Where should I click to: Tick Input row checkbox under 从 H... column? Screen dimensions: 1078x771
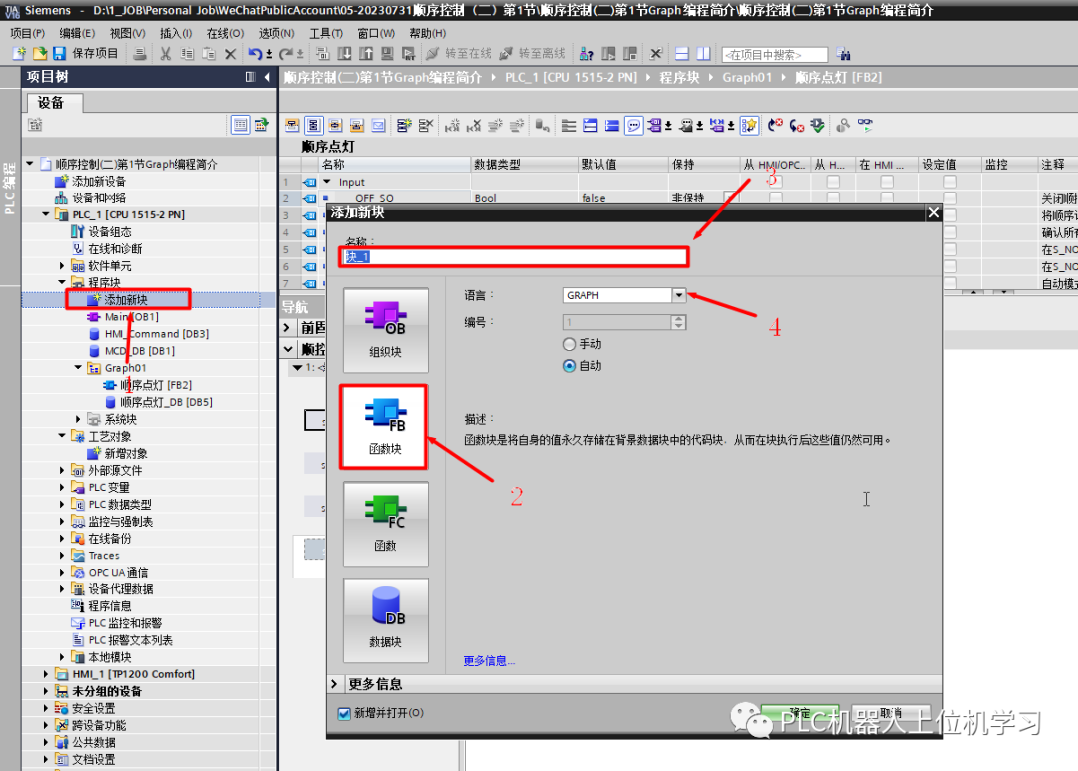click(833, 182)
